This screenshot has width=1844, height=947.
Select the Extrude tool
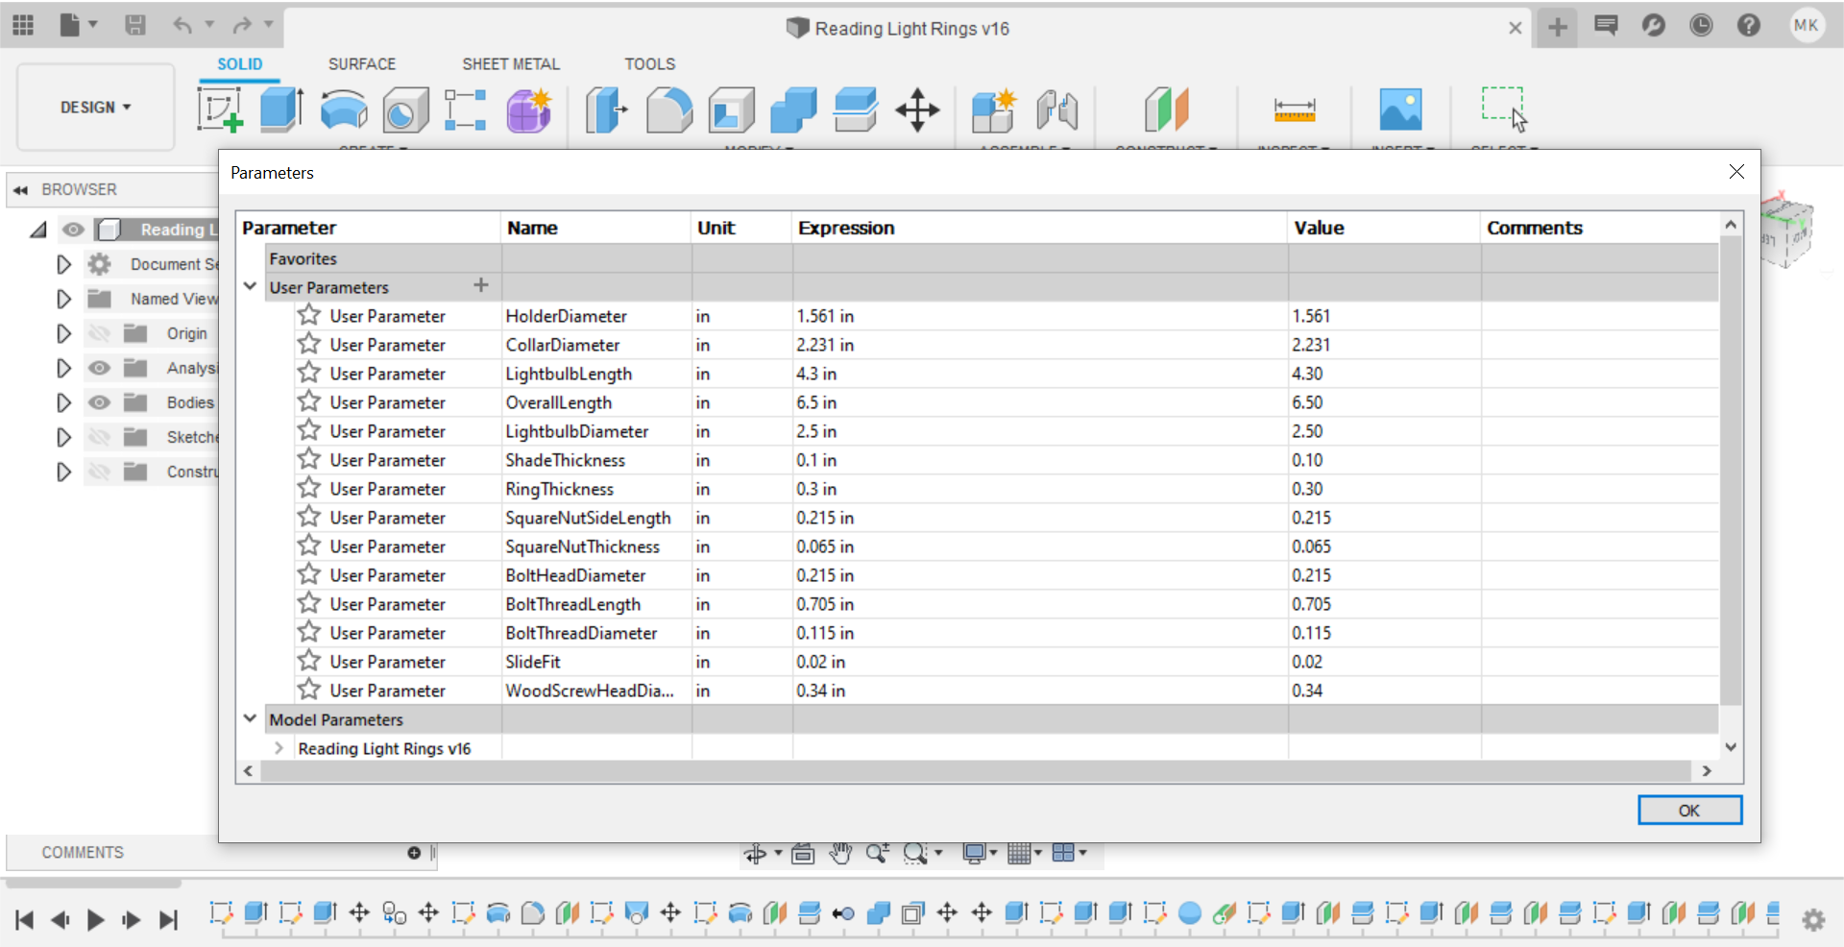pos(280,109)
